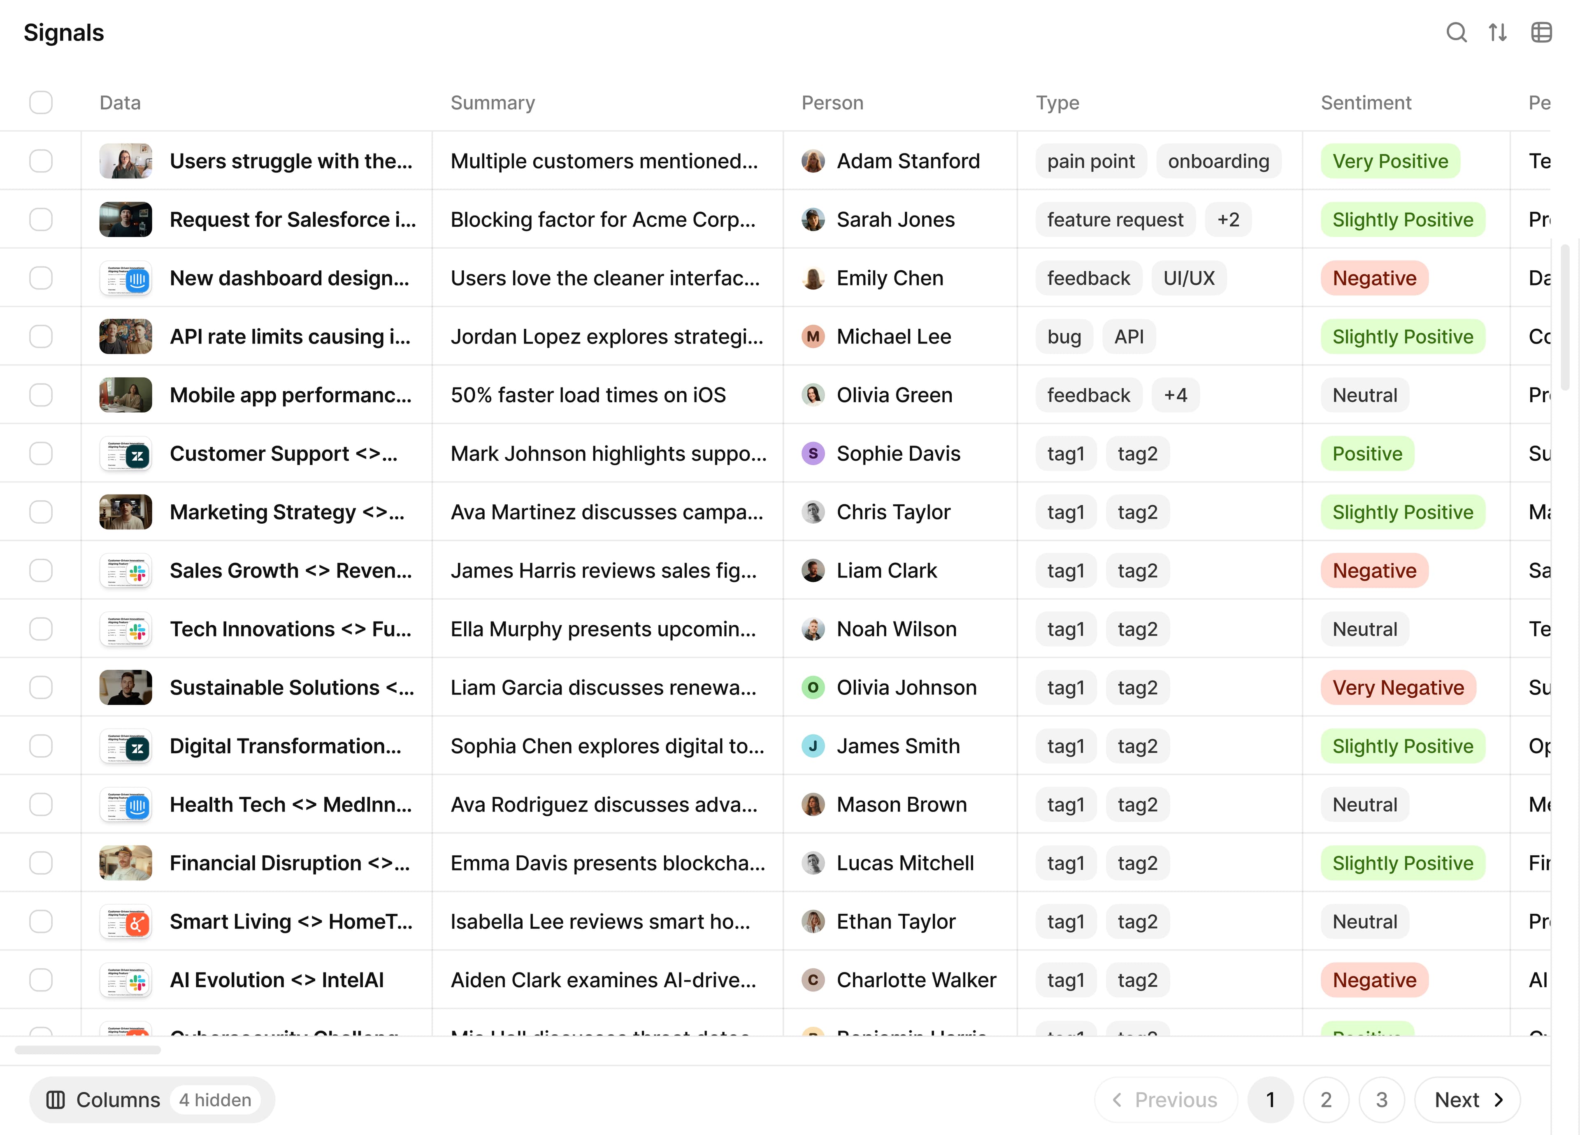
Task: Click the Slack icon on the Marketing Strategy row
Action: [126, 512]
